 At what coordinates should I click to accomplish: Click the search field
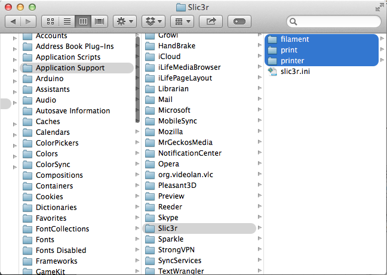(334, 21)
